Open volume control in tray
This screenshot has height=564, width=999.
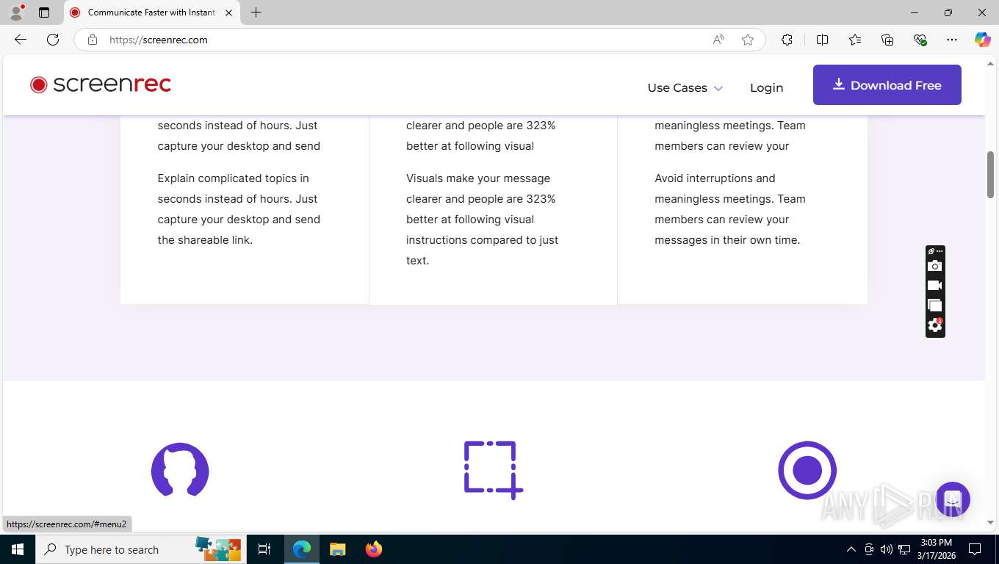[887, 549]
